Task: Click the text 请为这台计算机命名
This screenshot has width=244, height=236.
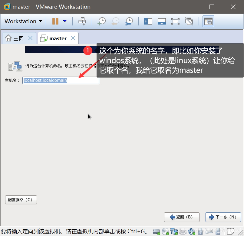Action: tap(43, 66)
